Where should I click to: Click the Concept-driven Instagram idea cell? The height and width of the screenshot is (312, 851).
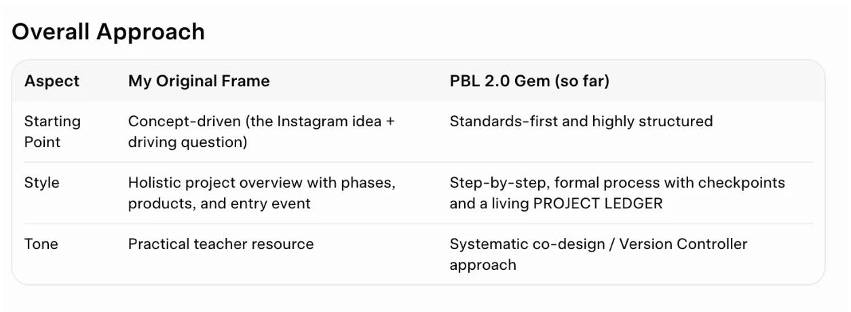pos(262,132)
